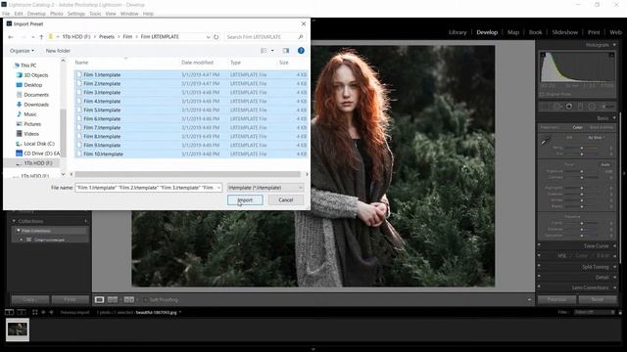Click the Reset button in Develop
The height and width of the screenshot is (352, 627).
pos(597,299)
